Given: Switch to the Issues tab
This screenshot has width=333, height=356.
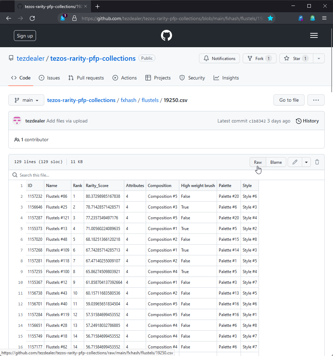Looking at the screenshot, I should click(49, 78).
